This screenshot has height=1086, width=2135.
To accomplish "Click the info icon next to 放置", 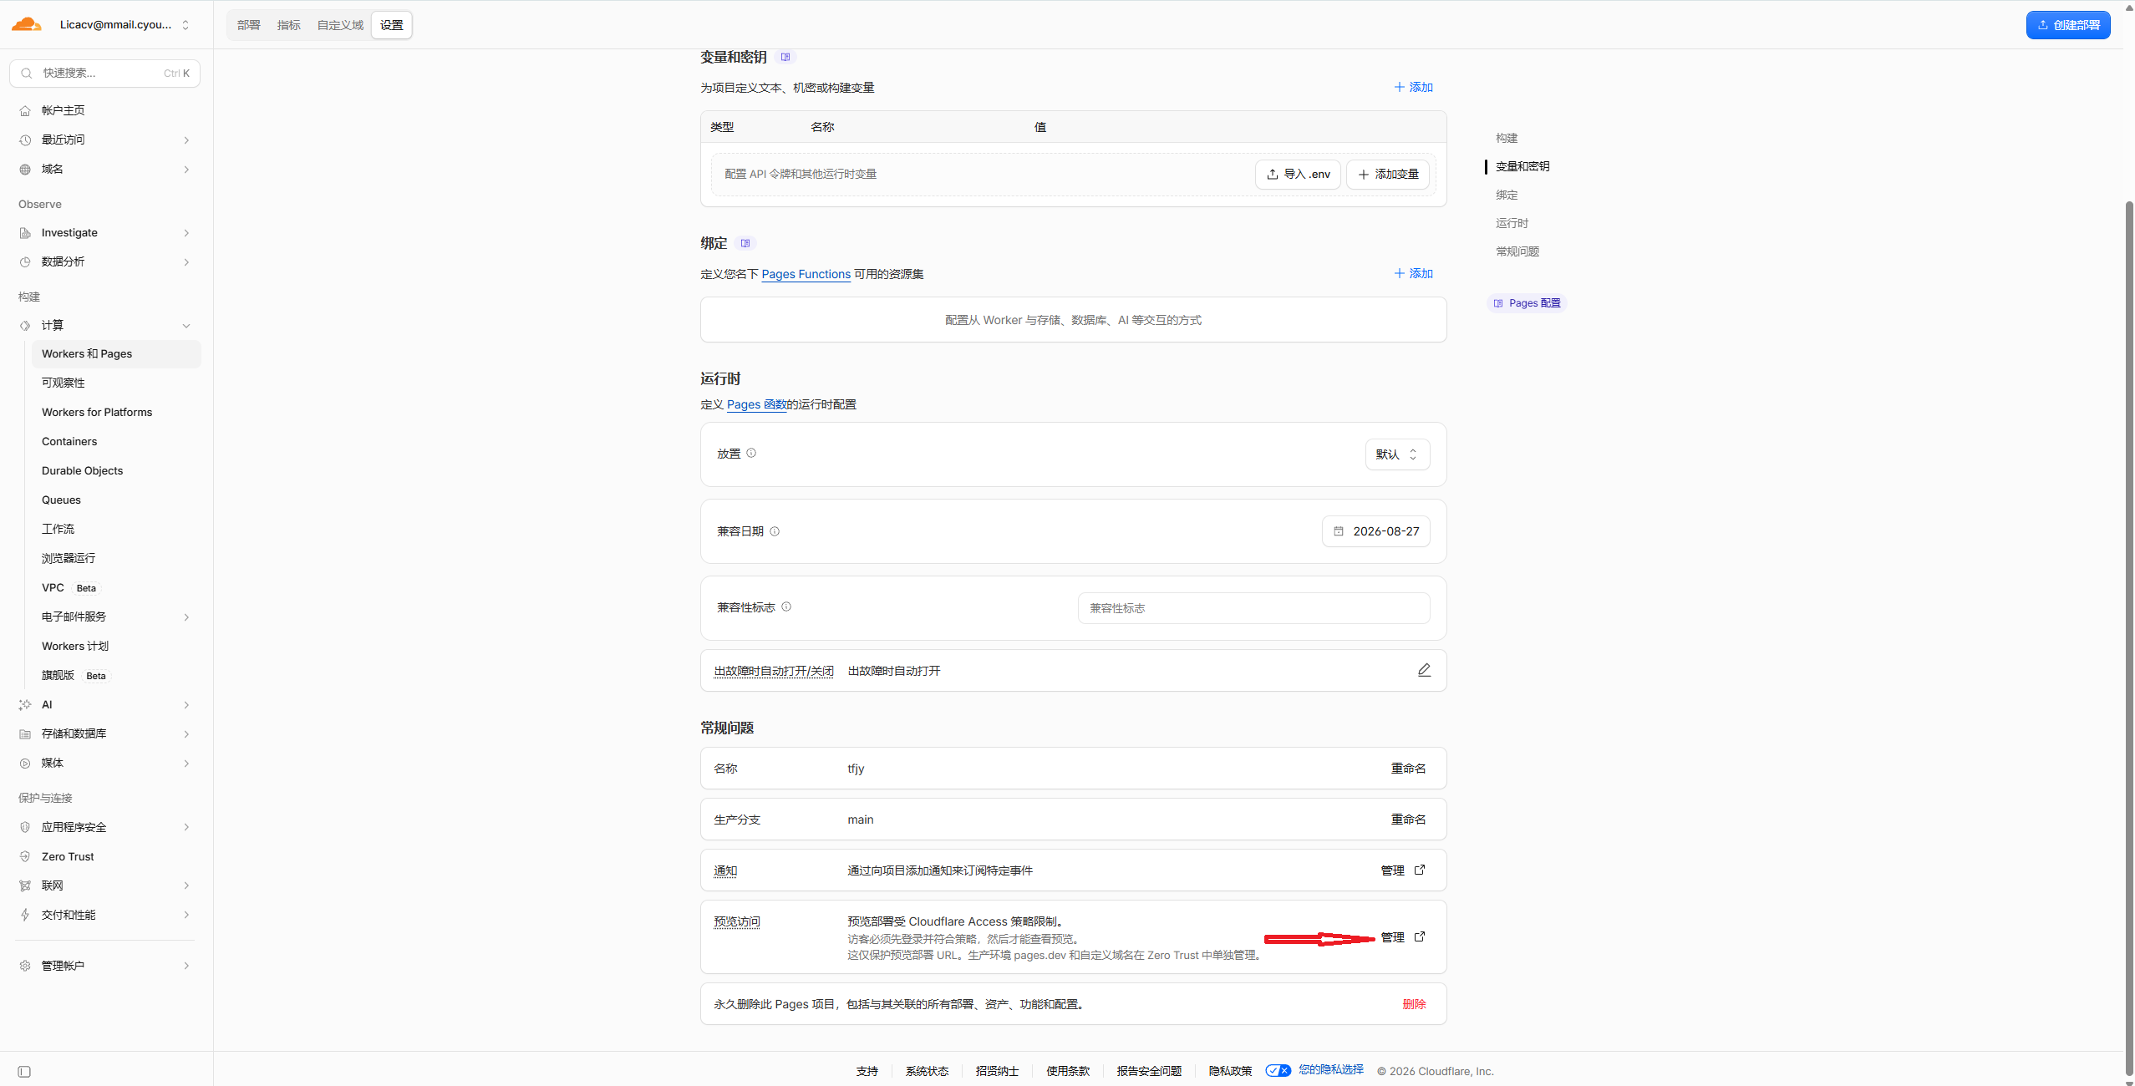I will (751, 453).
